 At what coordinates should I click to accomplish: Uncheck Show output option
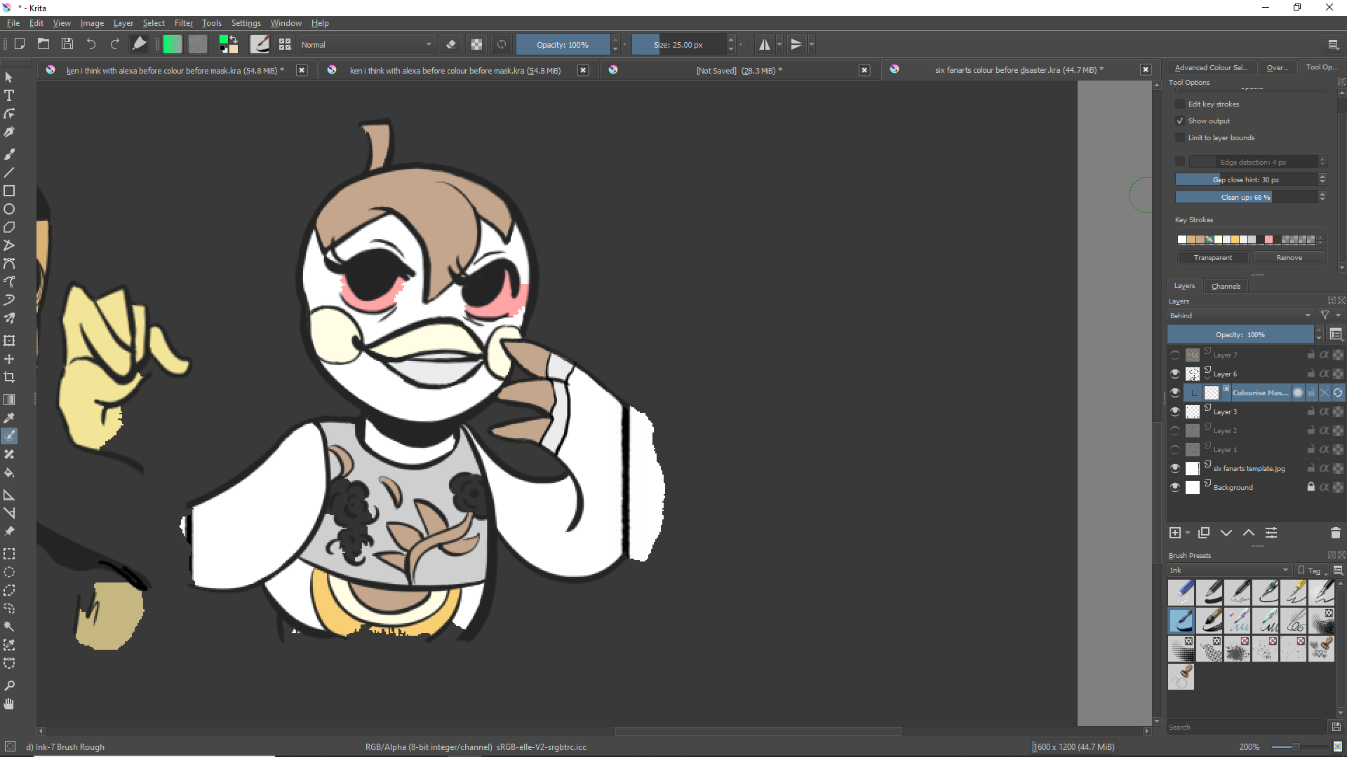pos(1180,121)
